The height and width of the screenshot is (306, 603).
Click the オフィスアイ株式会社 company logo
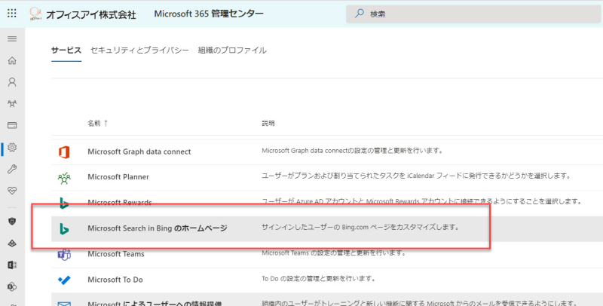[x=36, y=14]
